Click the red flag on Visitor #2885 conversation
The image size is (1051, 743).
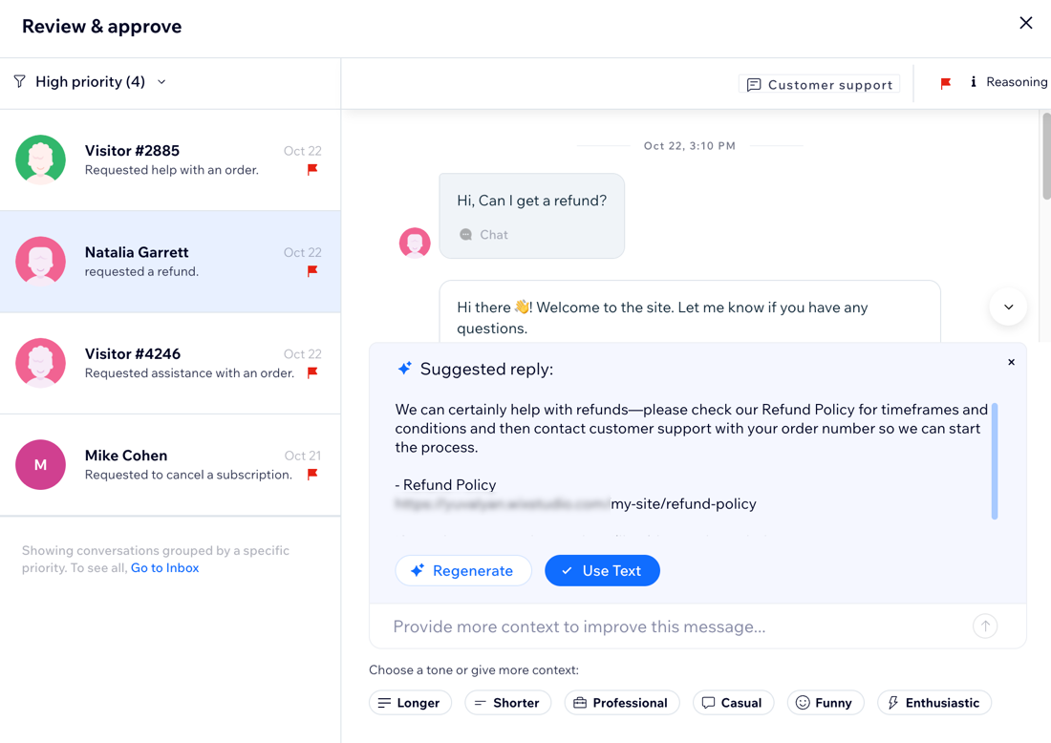312,169
